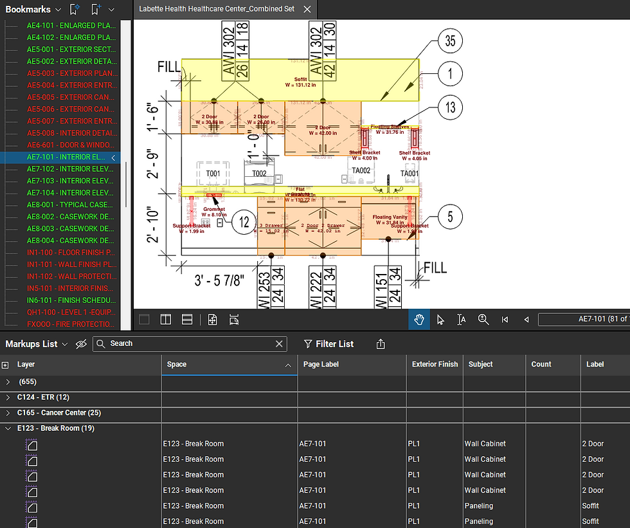The image size is (630, 528).
Task: Clear the markup search with the X
Action: (x=279, y=343)
